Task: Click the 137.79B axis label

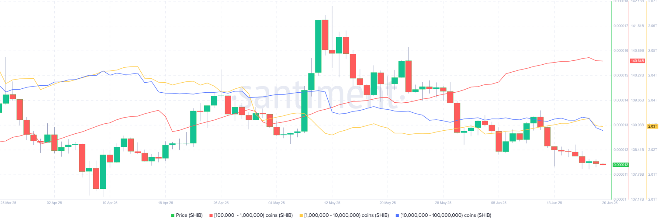Action: (x=637, y=175)
